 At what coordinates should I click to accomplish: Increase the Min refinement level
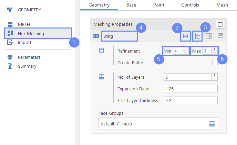click(185, 49)
